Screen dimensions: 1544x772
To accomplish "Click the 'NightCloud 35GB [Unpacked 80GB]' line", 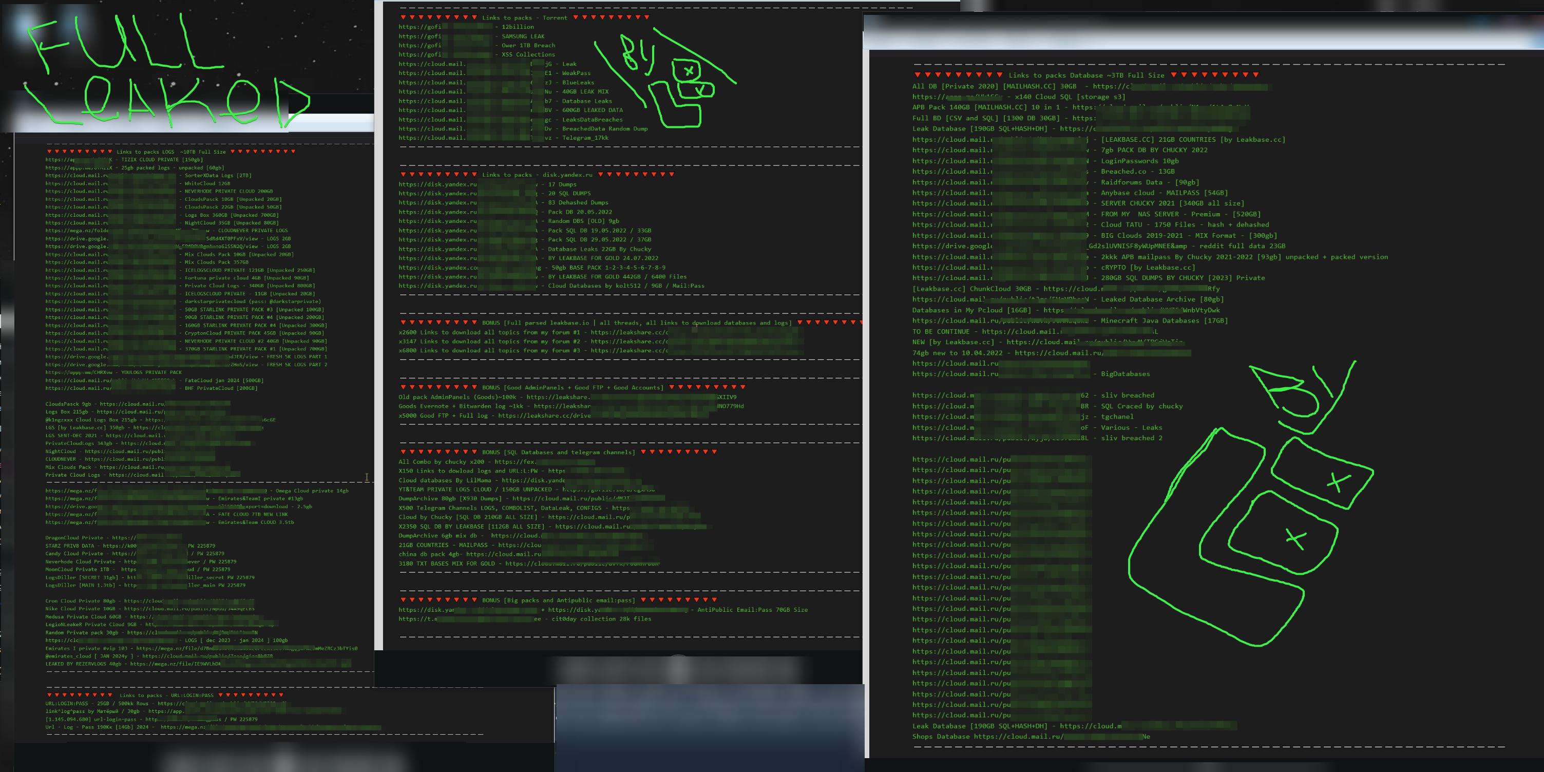I will 162,223.
